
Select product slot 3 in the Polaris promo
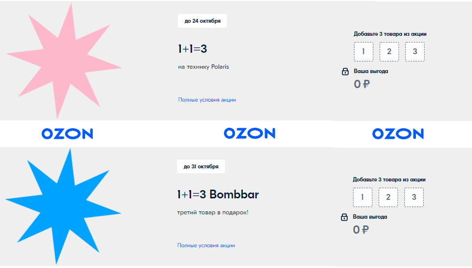pyautogui.click(x=415, y=52)
